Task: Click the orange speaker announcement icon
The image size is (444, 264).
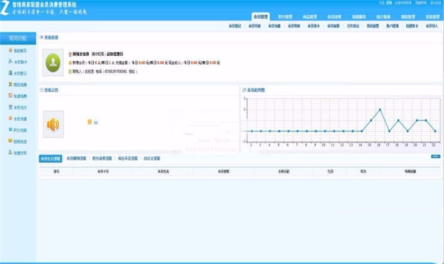Action: pyautogui.click(x=53, y=124)
